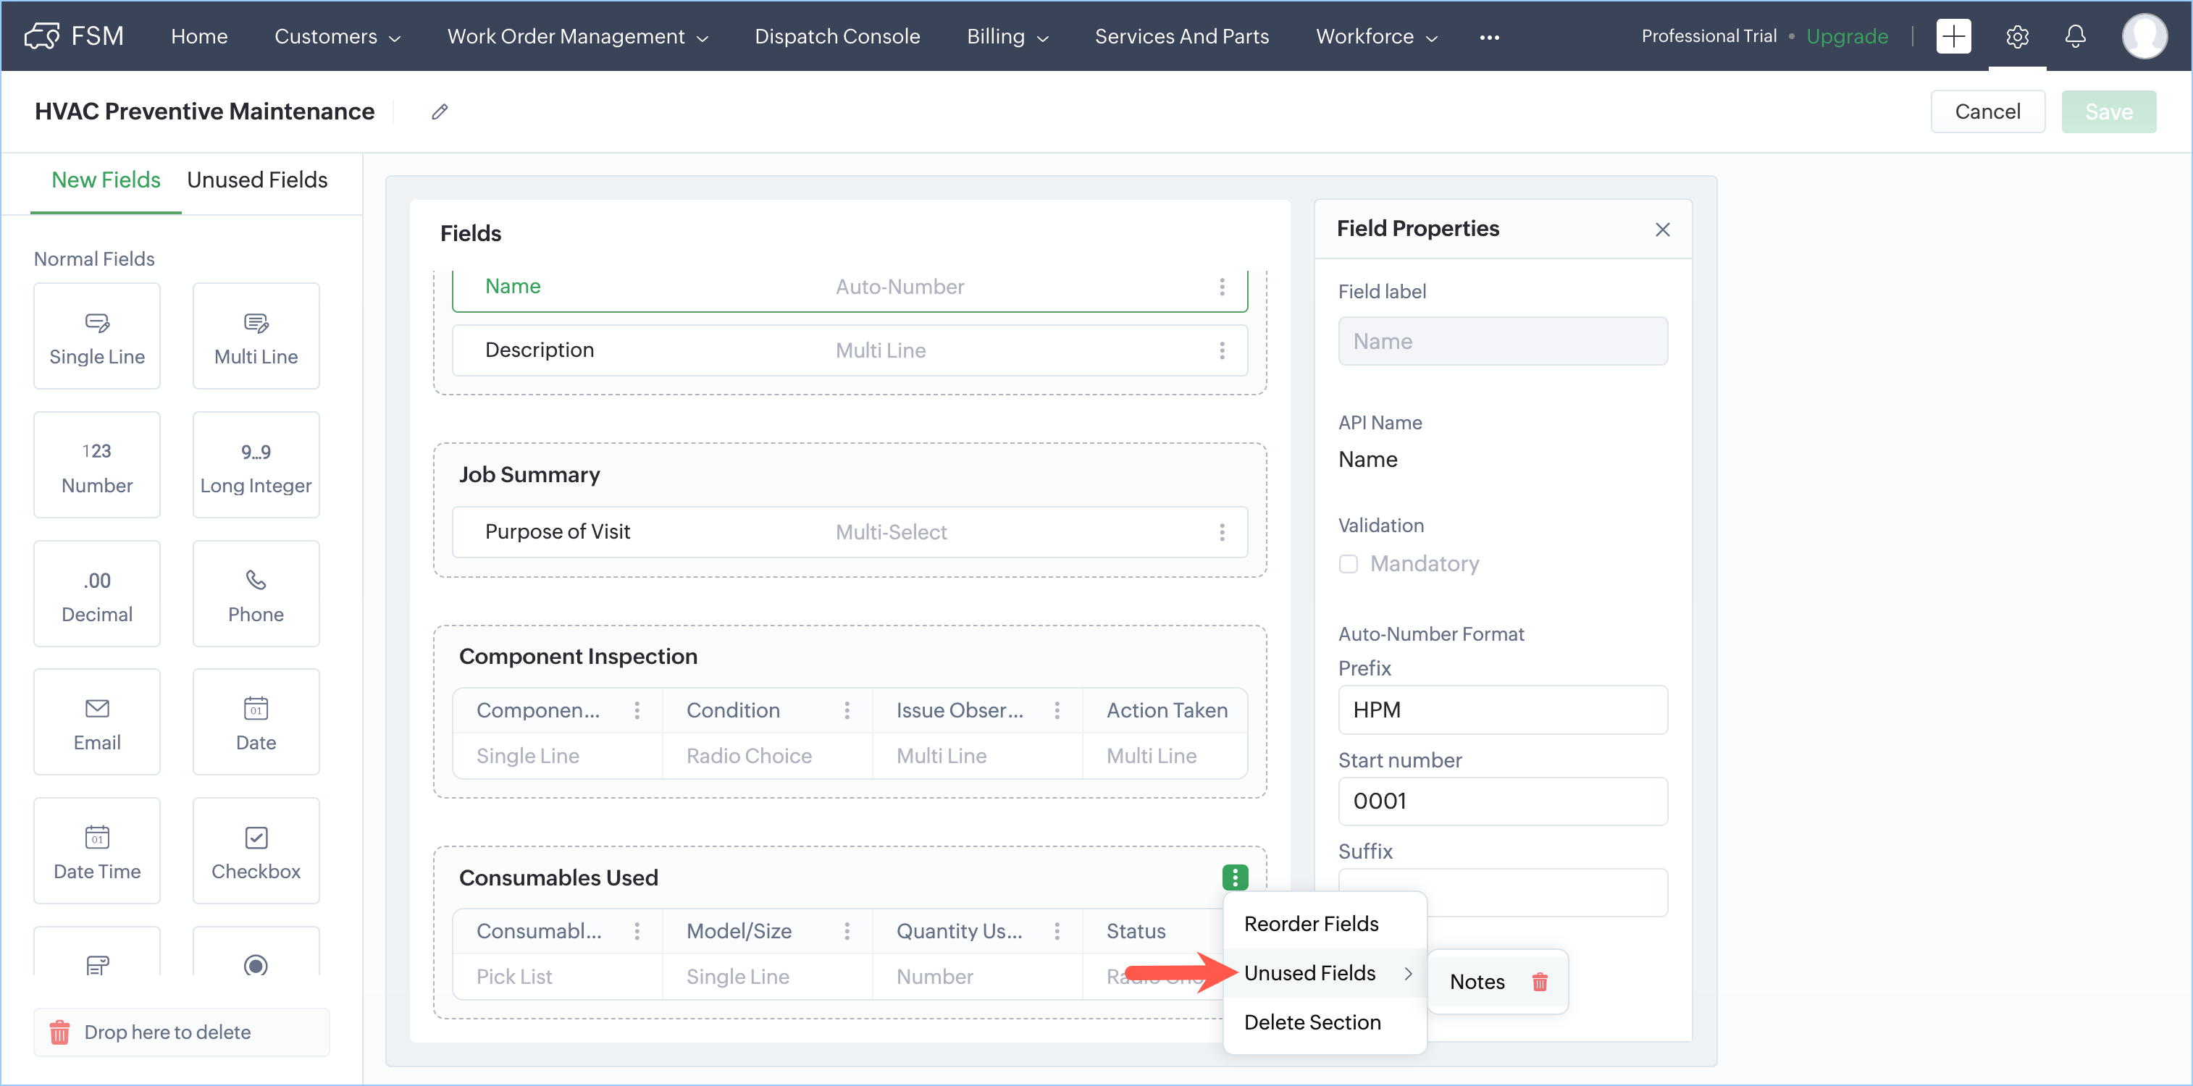Viewport: 2193px width, 1086px height.
Task: Choose Reorder Fields from context menu
Action: pos(1311,923)
